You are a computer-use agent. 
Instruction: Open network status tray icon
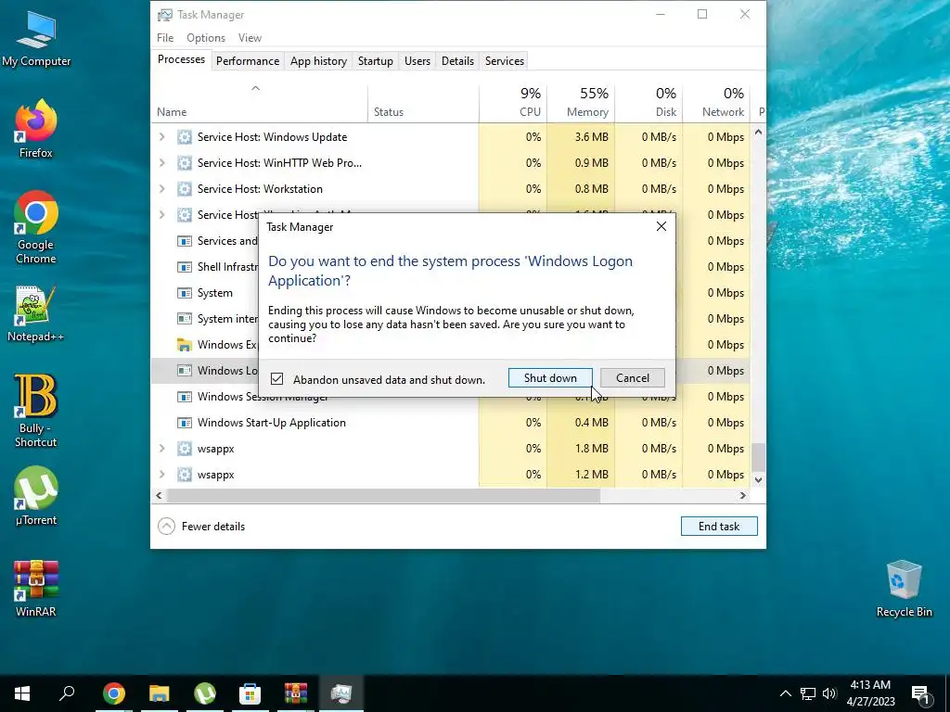tap(808, 693)
